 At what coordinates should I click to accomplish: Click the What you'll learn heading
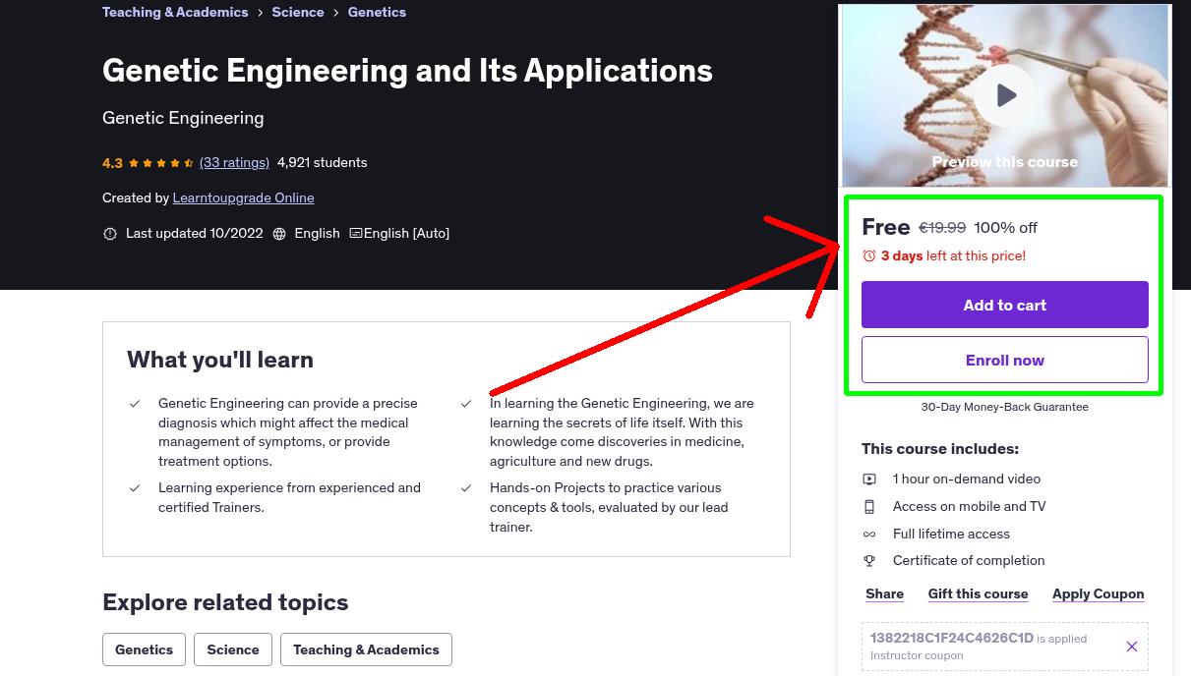[x=220, y=360]
